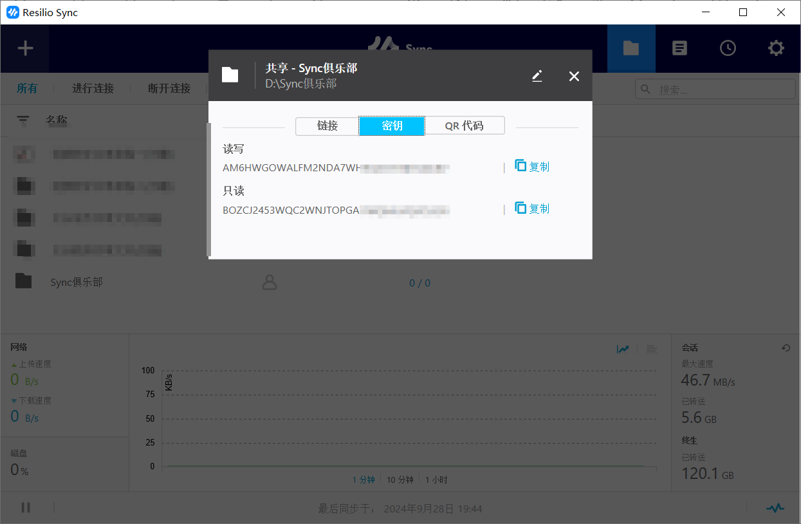The image size is (801, 524).
Task: Close the share dialog with X
Action: (574, 76)
